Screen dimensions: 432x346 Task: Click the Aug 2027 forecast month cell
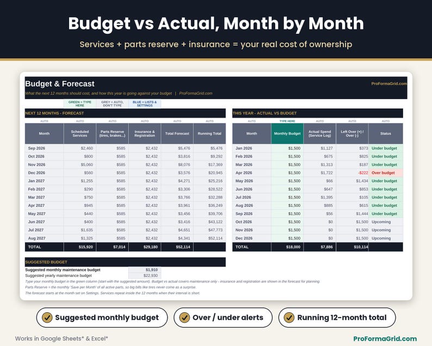(x=44, y=238)
